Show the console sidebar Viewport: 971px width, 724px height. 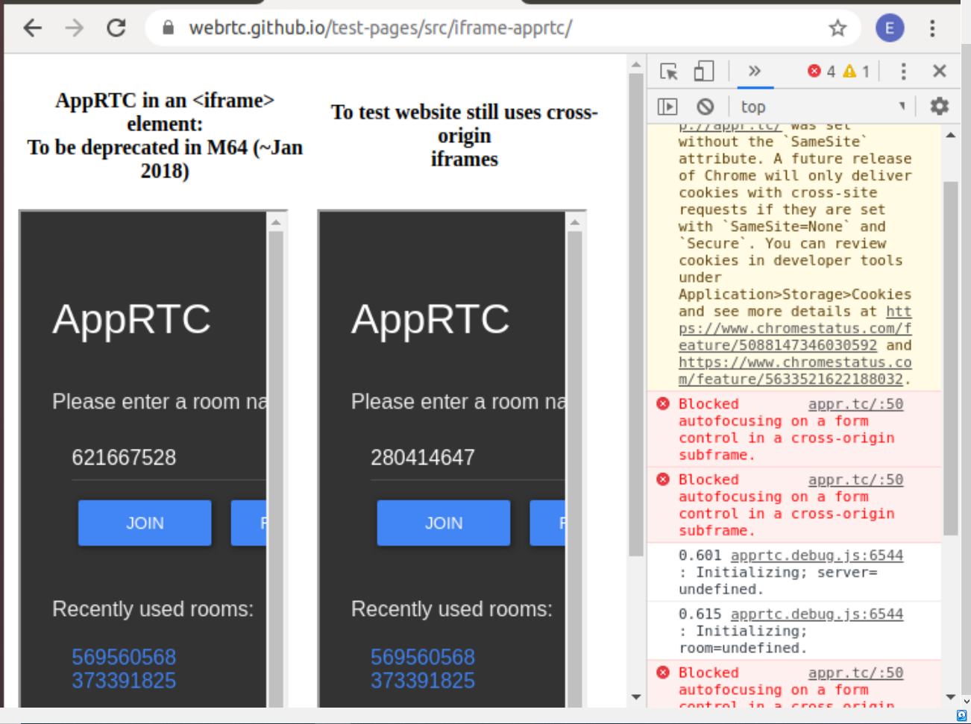pos(667,107)
